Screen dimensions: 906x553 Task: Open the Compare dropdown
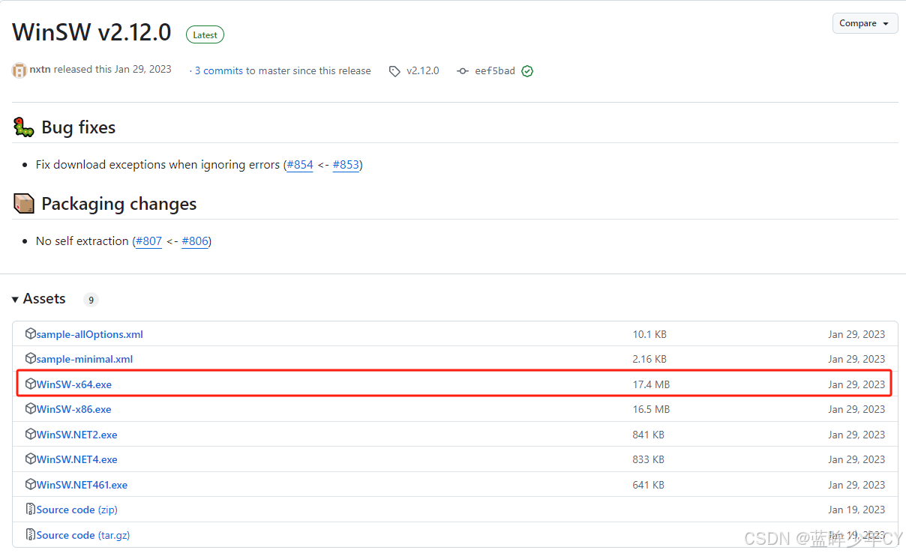[x=865, y=23]
